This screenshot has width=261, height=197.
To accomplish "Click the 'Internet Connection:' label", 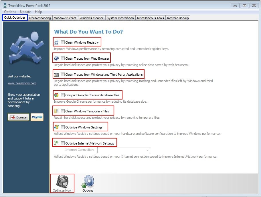I will click(x=80, y=150).
